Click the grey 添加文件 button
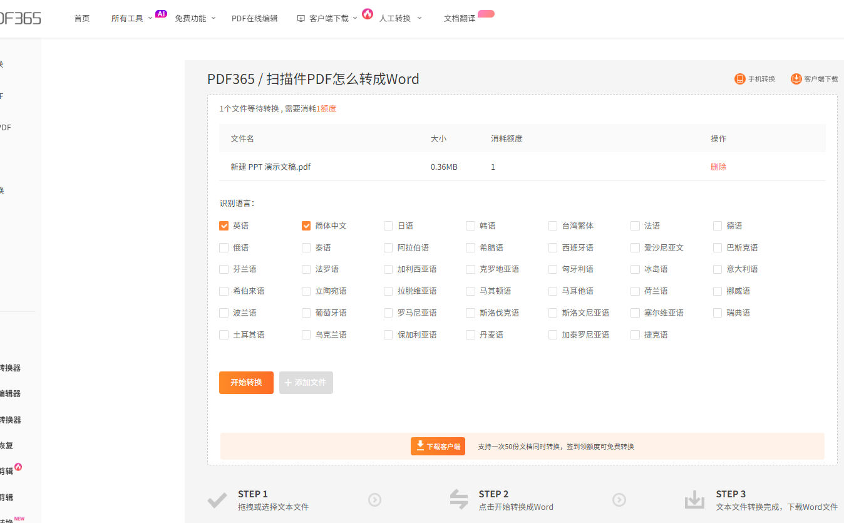 point(306,383)
